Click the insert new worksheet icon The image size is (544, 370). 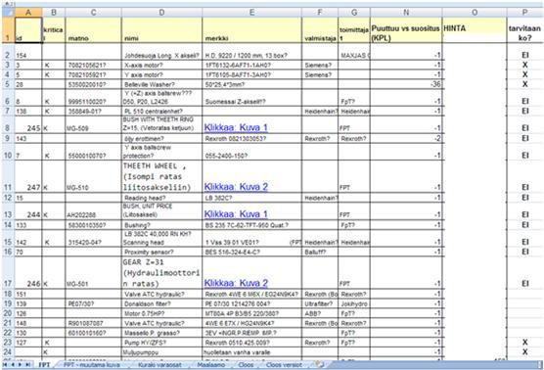pyautogui.click(x=320, y=364)
